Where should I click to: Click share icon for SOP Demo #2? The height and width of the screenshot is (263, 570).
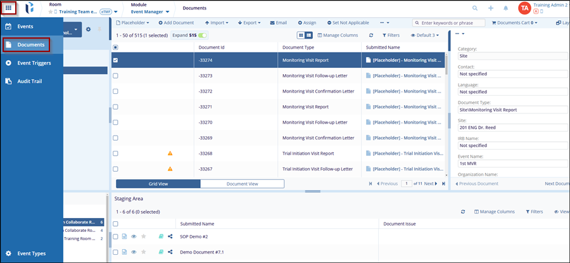(x=170, y=236)
